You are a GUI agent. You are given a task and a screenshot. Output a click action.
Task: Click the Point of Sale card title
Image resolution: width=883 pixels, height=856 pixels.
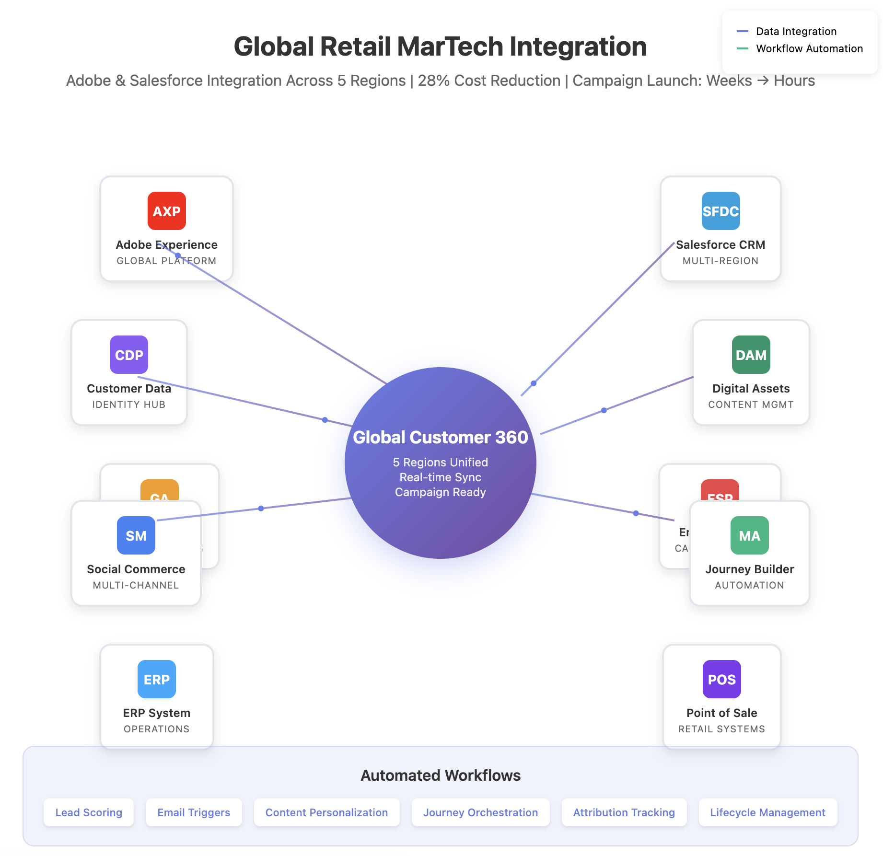pos(721,713)
